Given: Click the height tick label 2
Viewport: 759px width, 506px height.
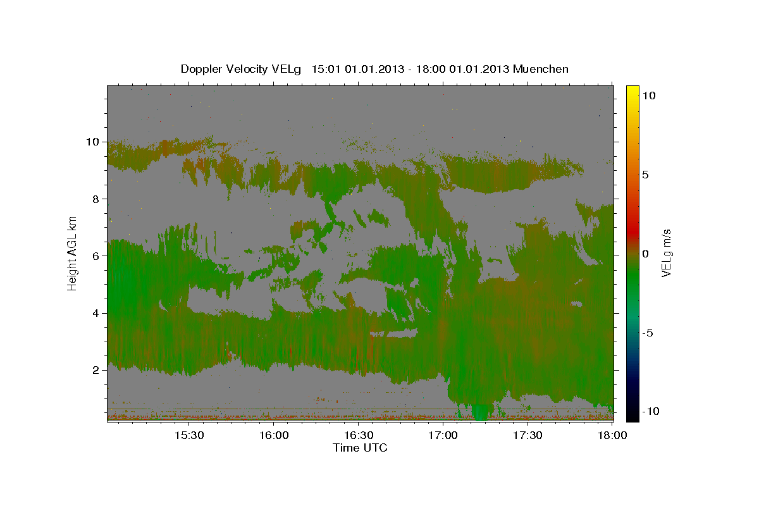Looking at the screenshot, I should 96,369.
